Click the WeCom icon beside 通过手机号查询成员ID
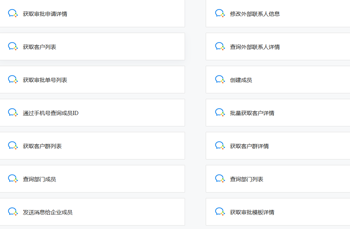350x229 pixels. coord(13,113)
